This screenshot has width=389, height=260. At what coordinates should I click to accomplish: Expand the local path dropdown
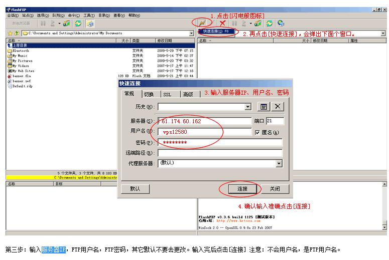[x=191, y=33]
